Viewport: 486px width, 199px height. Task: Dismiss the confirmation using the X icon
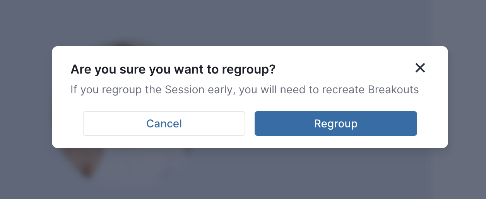[x=420, y=68]
